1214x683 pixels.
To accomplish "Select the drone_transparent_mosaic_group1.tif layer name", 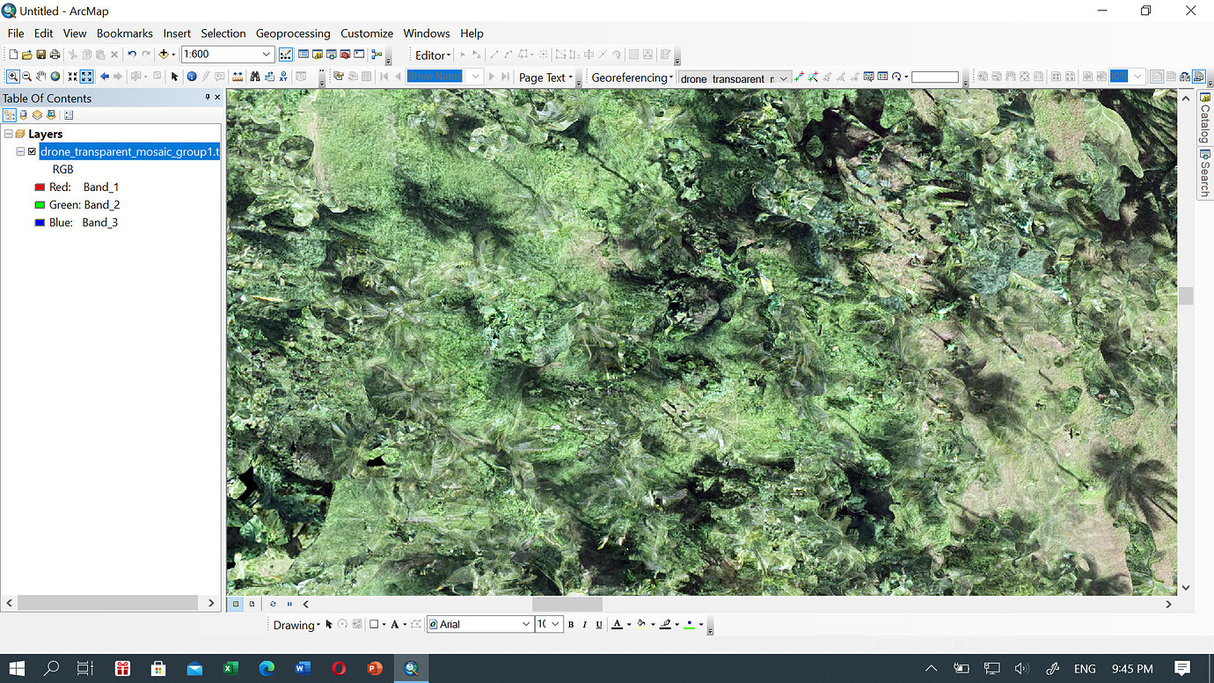I will coord(129,151).
